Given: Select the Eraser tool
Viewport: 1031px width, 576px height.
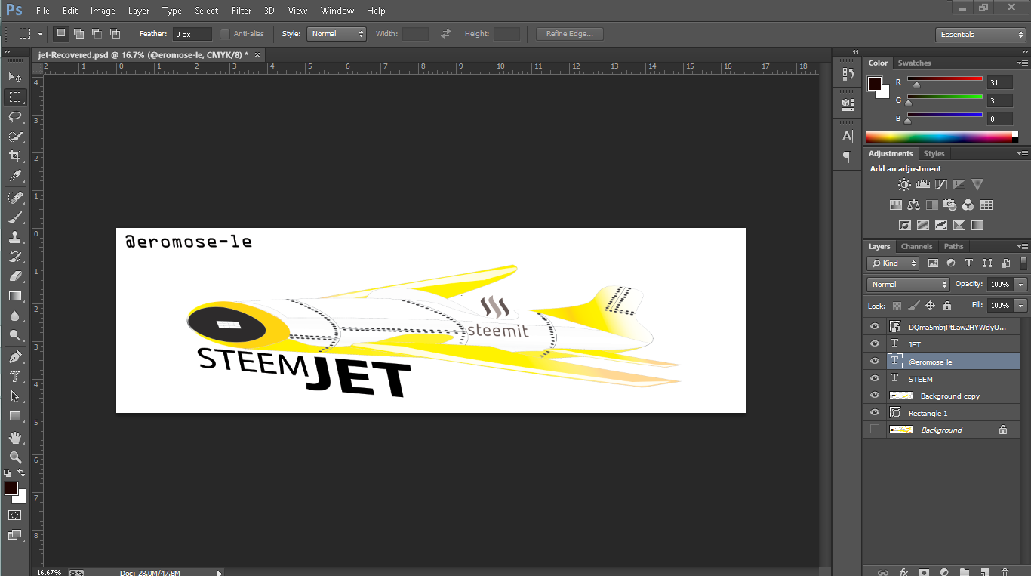Looking at the screenshot, I should tap(15, 276).
